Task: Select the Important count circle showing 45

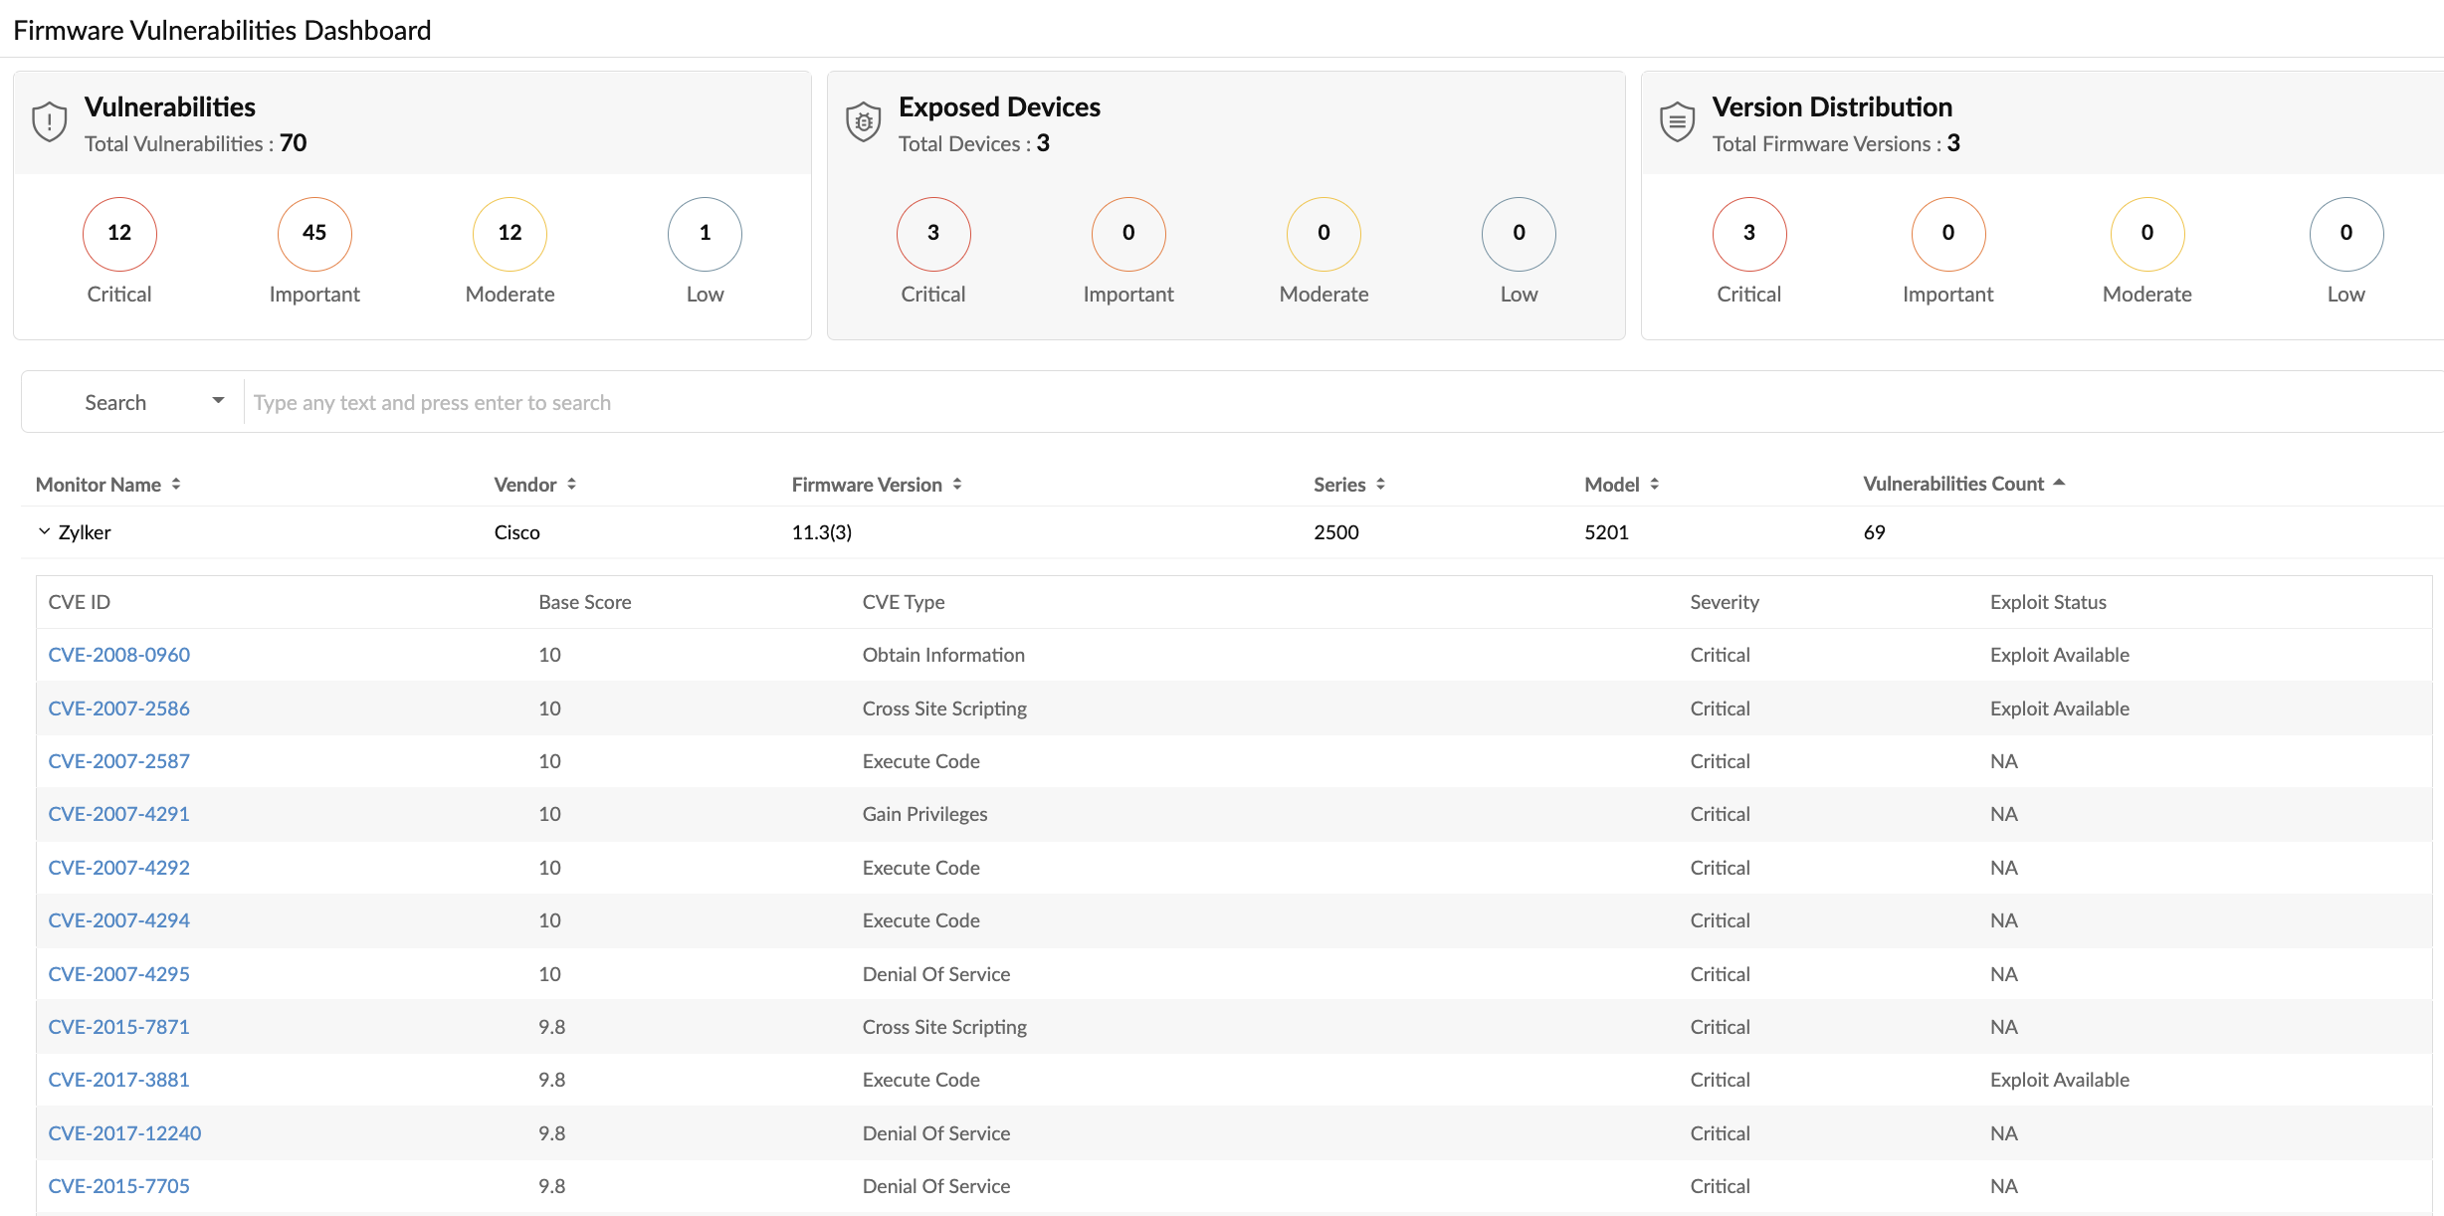Action: (x=313, y=234)
